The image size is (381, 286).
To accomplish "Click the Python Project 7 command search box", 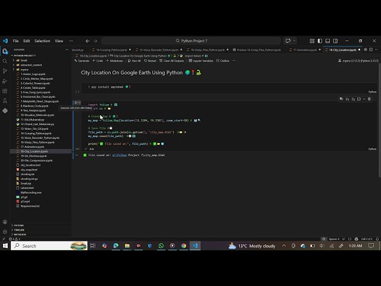I will point(191,41).
